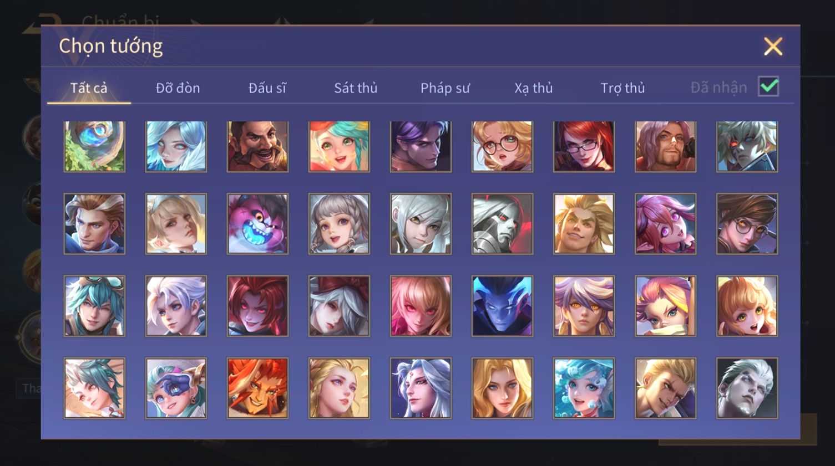Select the orange-maned lion beast hero
Screen dimensions: 835x466
257,388
